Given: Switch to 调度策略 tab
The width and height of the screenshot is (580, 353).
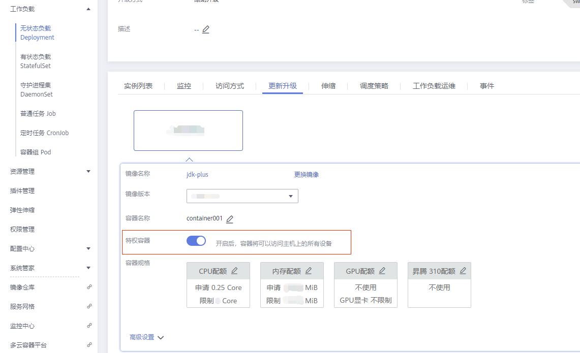Looking at the screenshot, I should 374,86.
